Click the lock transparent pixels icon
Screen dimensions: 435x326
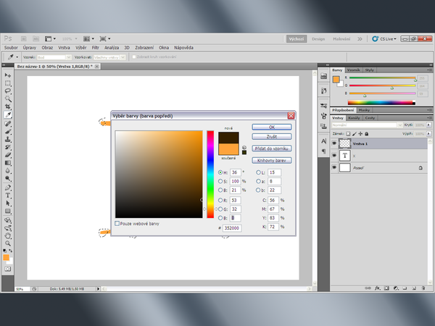(348, 134)
